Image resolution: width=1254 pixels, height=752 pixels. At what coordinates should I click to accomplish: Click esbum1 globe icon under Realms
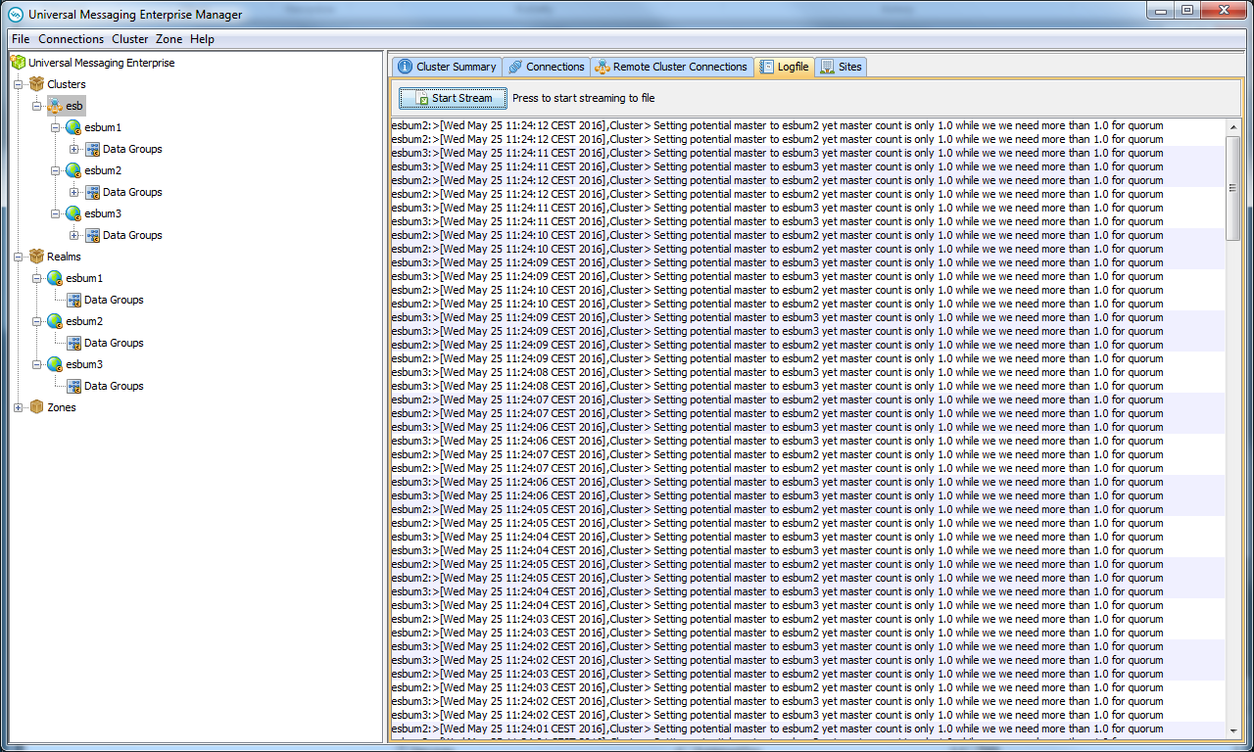pyautogui.click(x=55, y=278)
